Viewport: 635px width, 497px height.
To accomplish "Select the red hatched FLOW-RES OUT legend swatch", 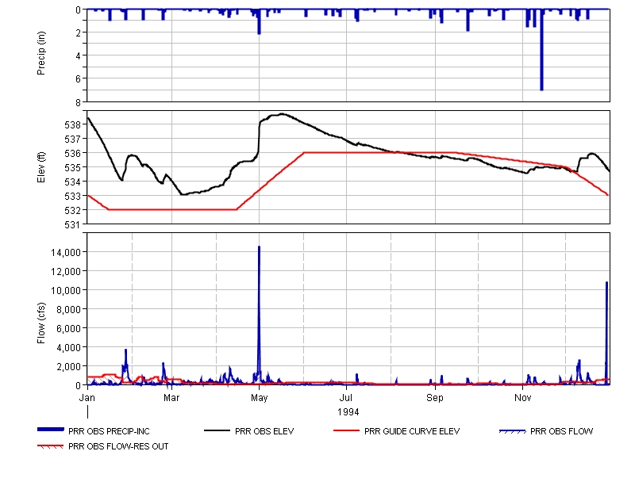I will coord(51,446).
